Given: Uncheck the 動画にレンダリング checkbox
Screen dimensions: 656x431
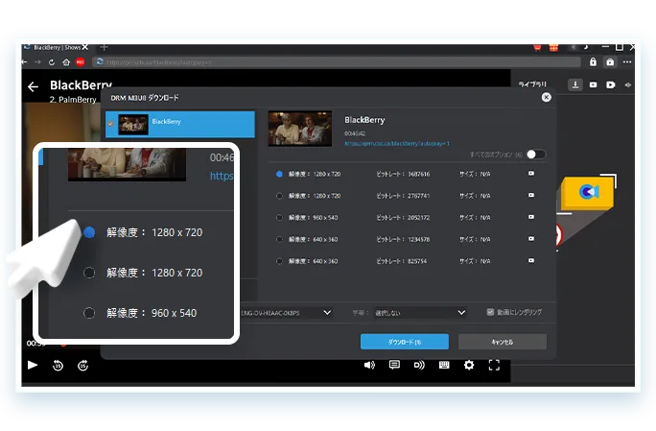Looking at the screenshot, I should click(490, 312).
